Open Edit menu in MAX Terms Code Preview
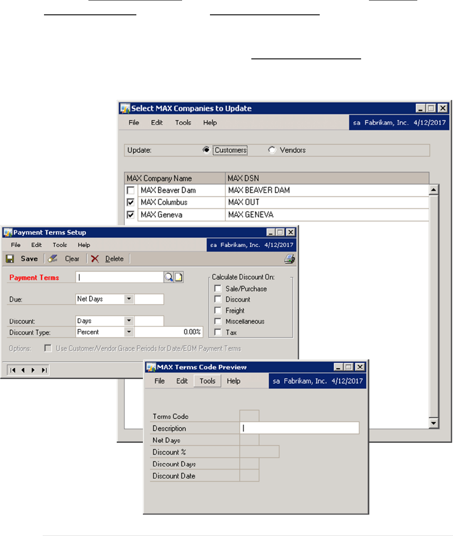The image size is (453, 536). click(x=182, y=381)
